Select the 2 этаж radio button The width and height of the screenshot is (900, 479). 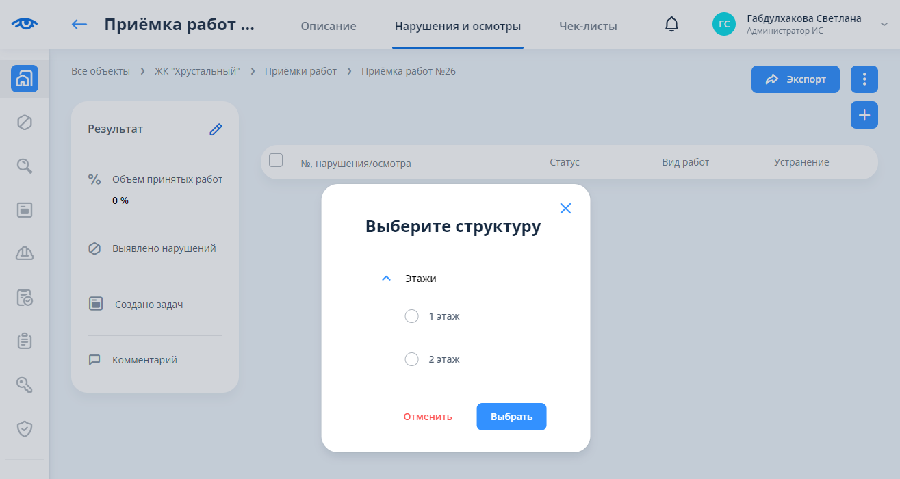click(x=411, y=359)
